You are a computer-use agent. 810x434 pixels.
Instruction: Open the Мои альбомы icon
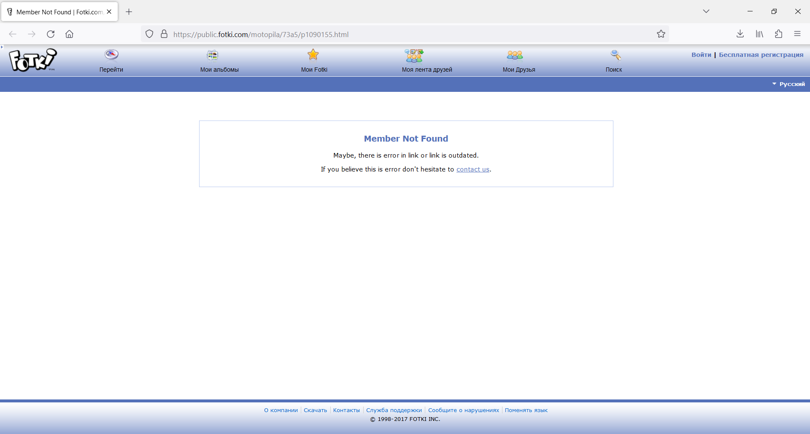[x=212, y=55]
